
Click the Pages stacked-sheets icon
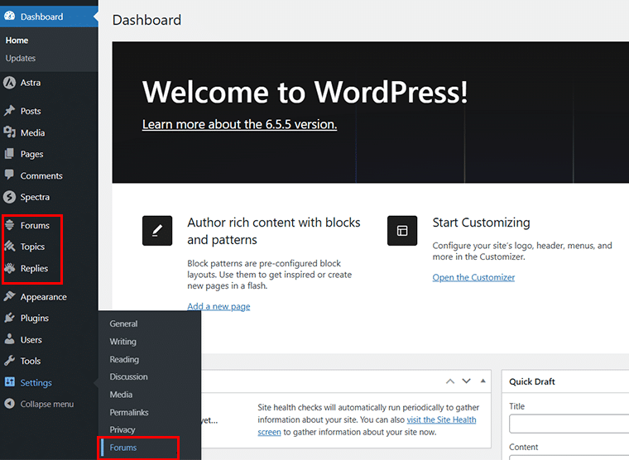pos(9,154)
